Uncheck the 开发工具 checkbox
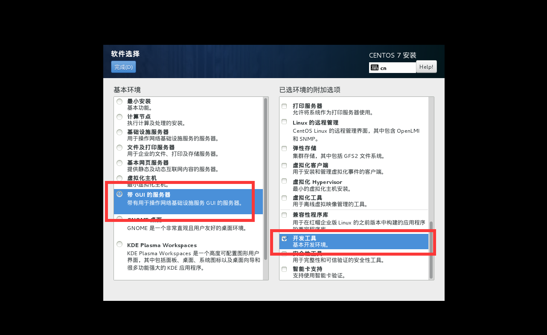The width and height of the screenshot is (547, 335). pos(284,239)
